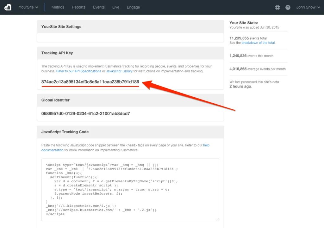
Task: Open the John Snow account menu
Action: point(308,7)
